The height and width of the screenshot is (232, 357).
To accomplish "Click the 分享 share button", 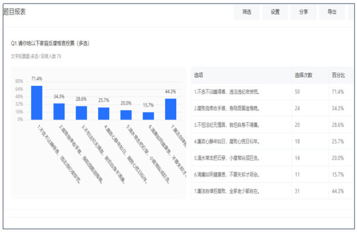I will coord(303,12).
